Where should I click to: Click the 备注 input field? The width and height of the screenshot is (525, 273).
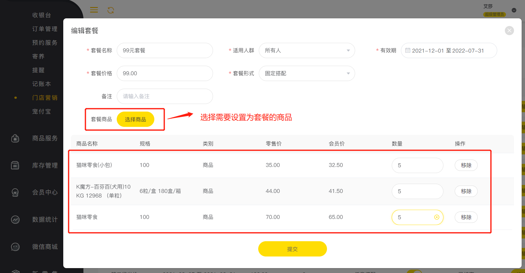tap(165, 96)
